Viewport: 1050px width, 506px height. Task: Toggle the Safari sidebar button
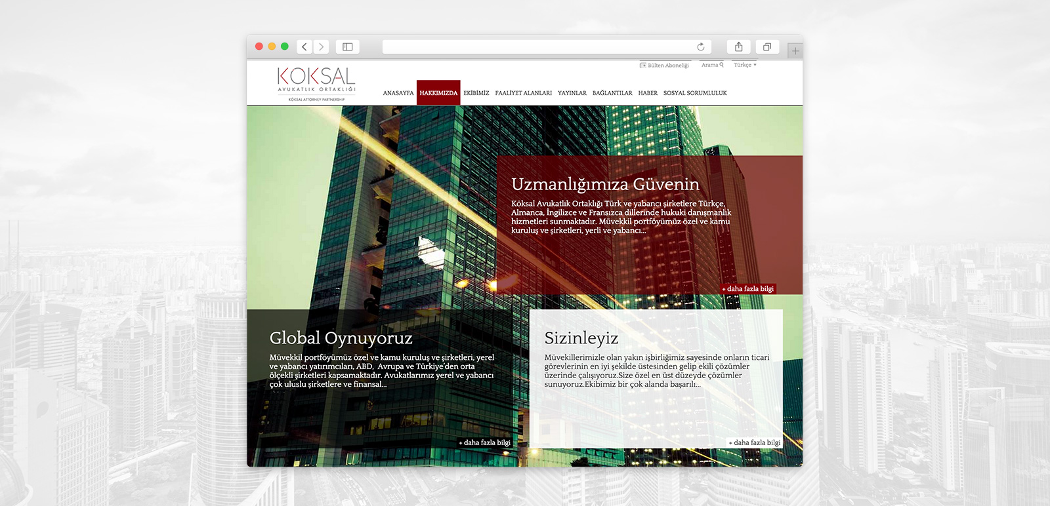[348, 47]
